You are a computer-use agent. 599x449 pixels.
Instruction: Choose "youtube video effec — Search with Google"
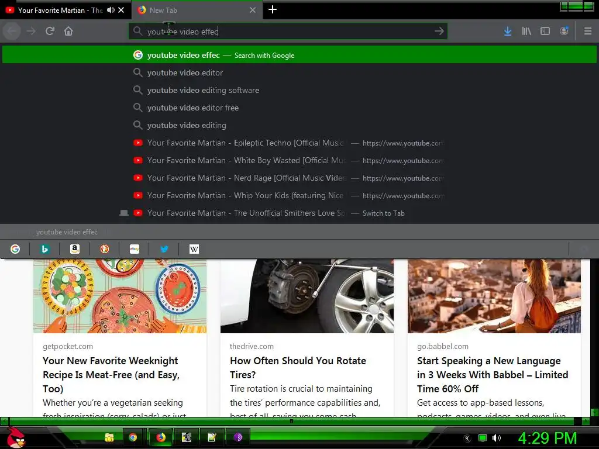299,55
